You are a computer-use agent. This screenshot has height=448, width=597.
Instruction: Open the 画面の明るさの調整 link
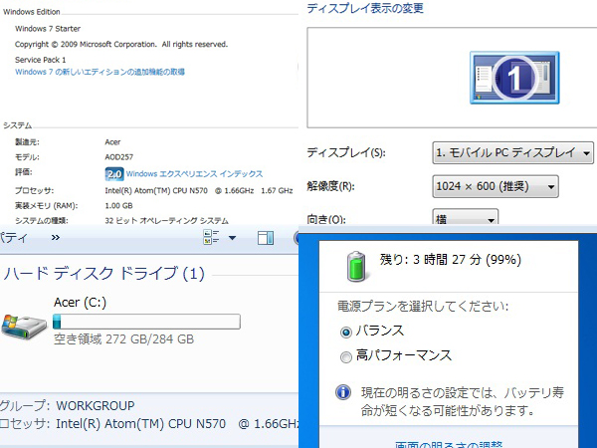tap(449, 444)
